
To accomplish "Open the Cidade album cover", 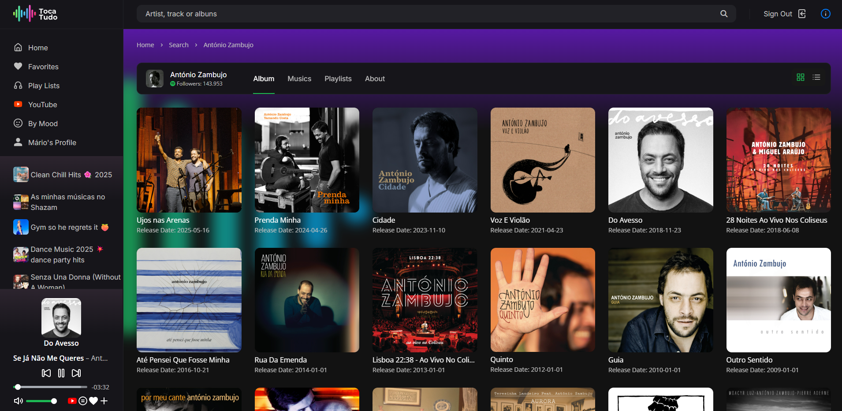I will (425, 160).
